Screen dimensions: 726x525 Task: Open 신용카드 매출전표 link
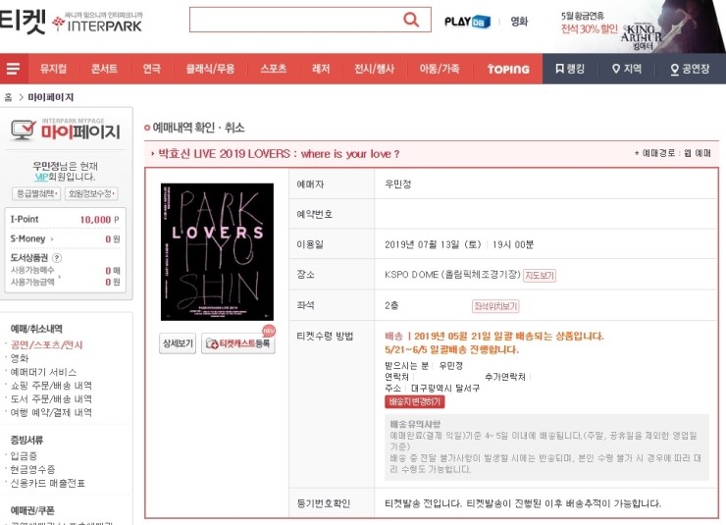48,483
